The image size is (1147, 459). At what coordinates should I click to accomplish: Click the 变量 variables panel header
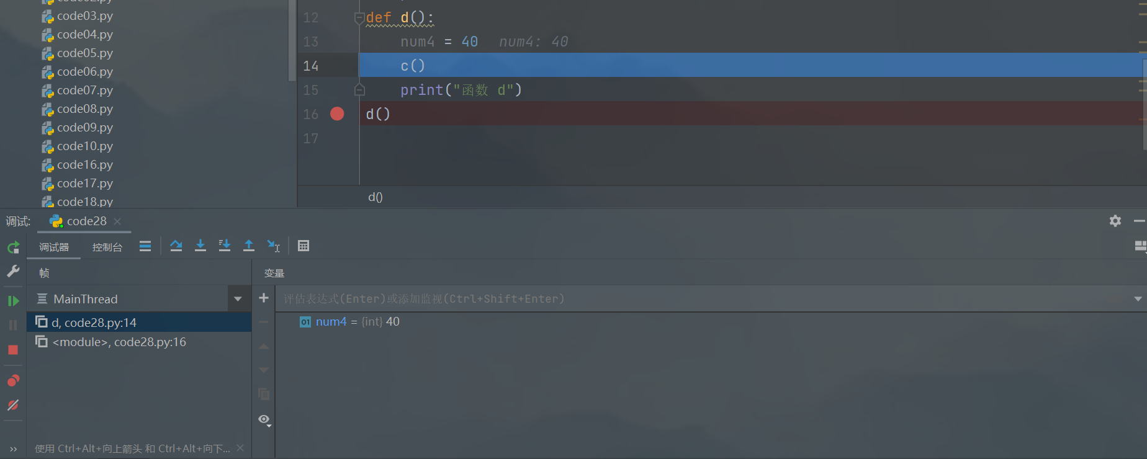(x=274, y=273)
